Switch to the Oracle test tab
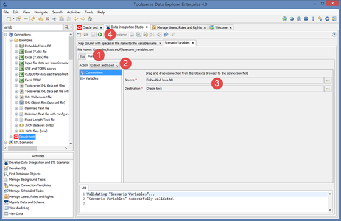 90,27
